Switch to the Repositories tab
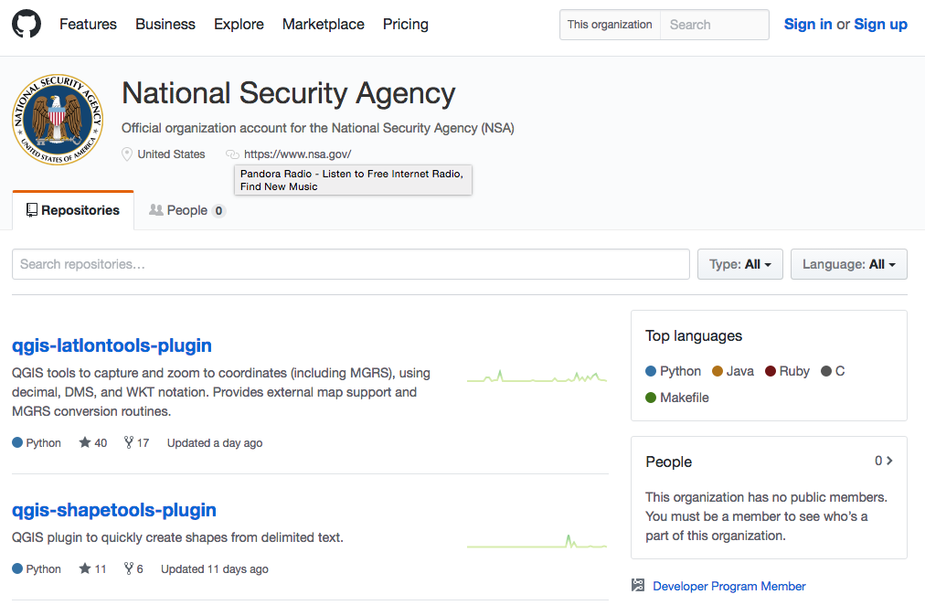925x605 pixels. [73, 210]
